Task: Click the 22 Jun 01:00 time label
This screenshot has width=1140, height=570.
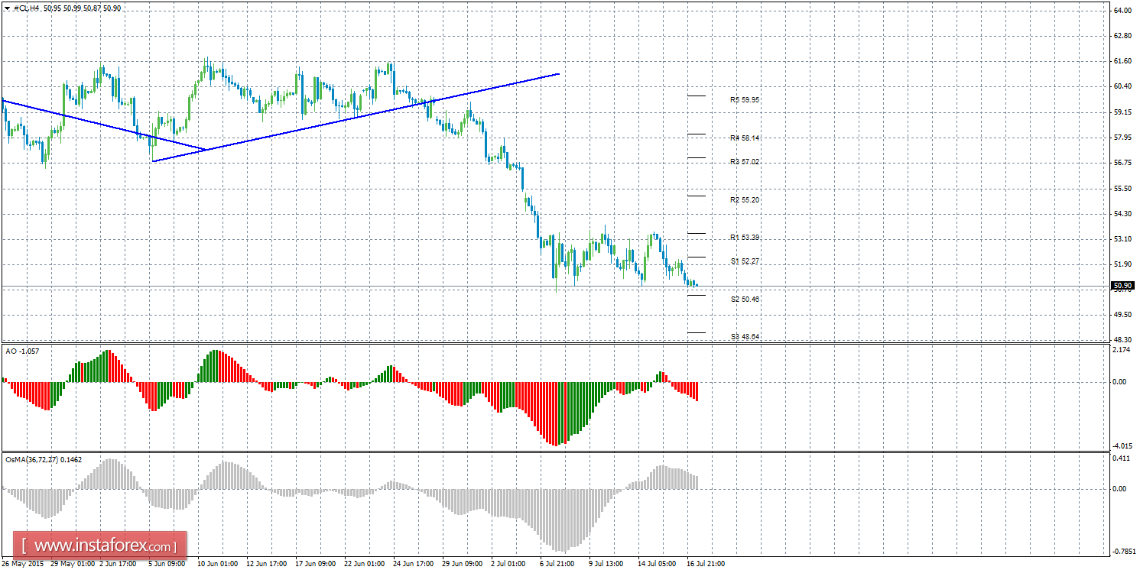Action: point(363,564)
